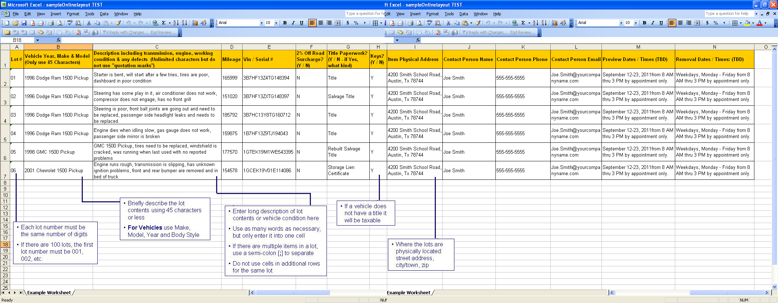This screenshot has height=303, width=778.
Task: Open the Edit menu next to File
Action: (x=28, y=14)
